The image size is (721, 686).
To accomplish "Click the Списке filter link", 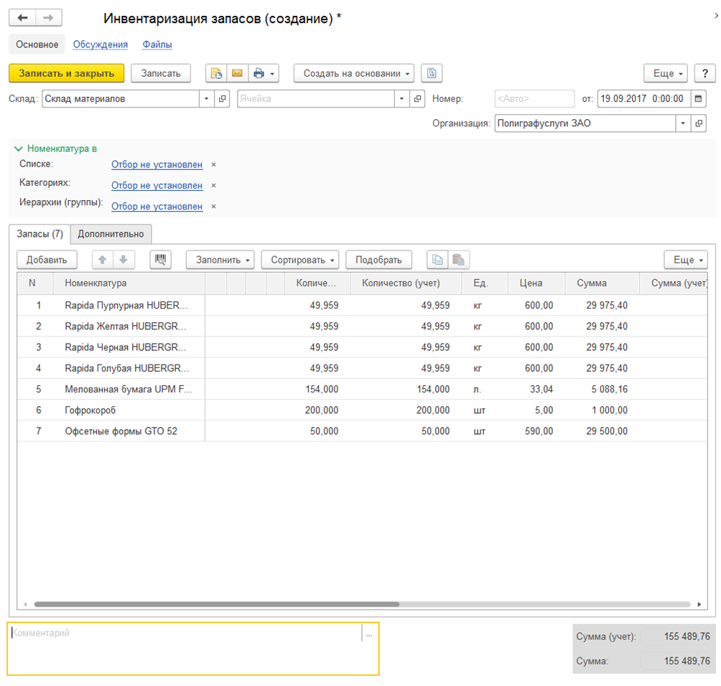I will click(x=157, y=164).
